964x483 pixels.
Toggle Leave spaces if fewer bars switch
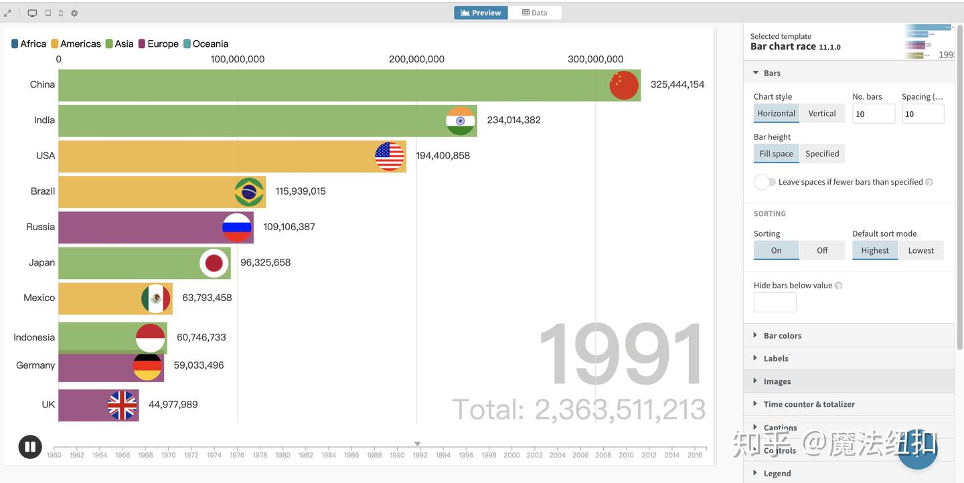pos(765,182)
